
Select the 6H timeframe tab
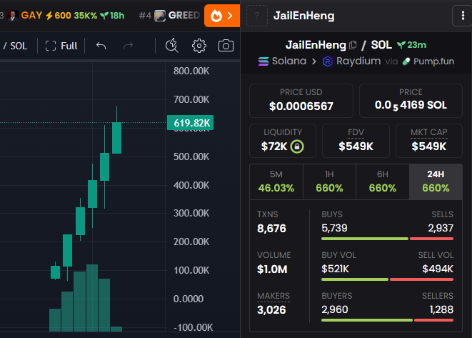tap(382, 182)
